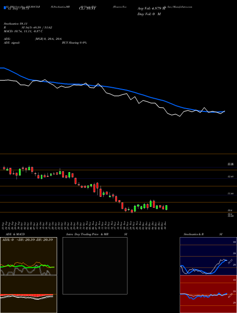Click the '(MGR) 0, 20.6, 20.6' ADX values
237x313 pixels.
(x=48, y=39)
